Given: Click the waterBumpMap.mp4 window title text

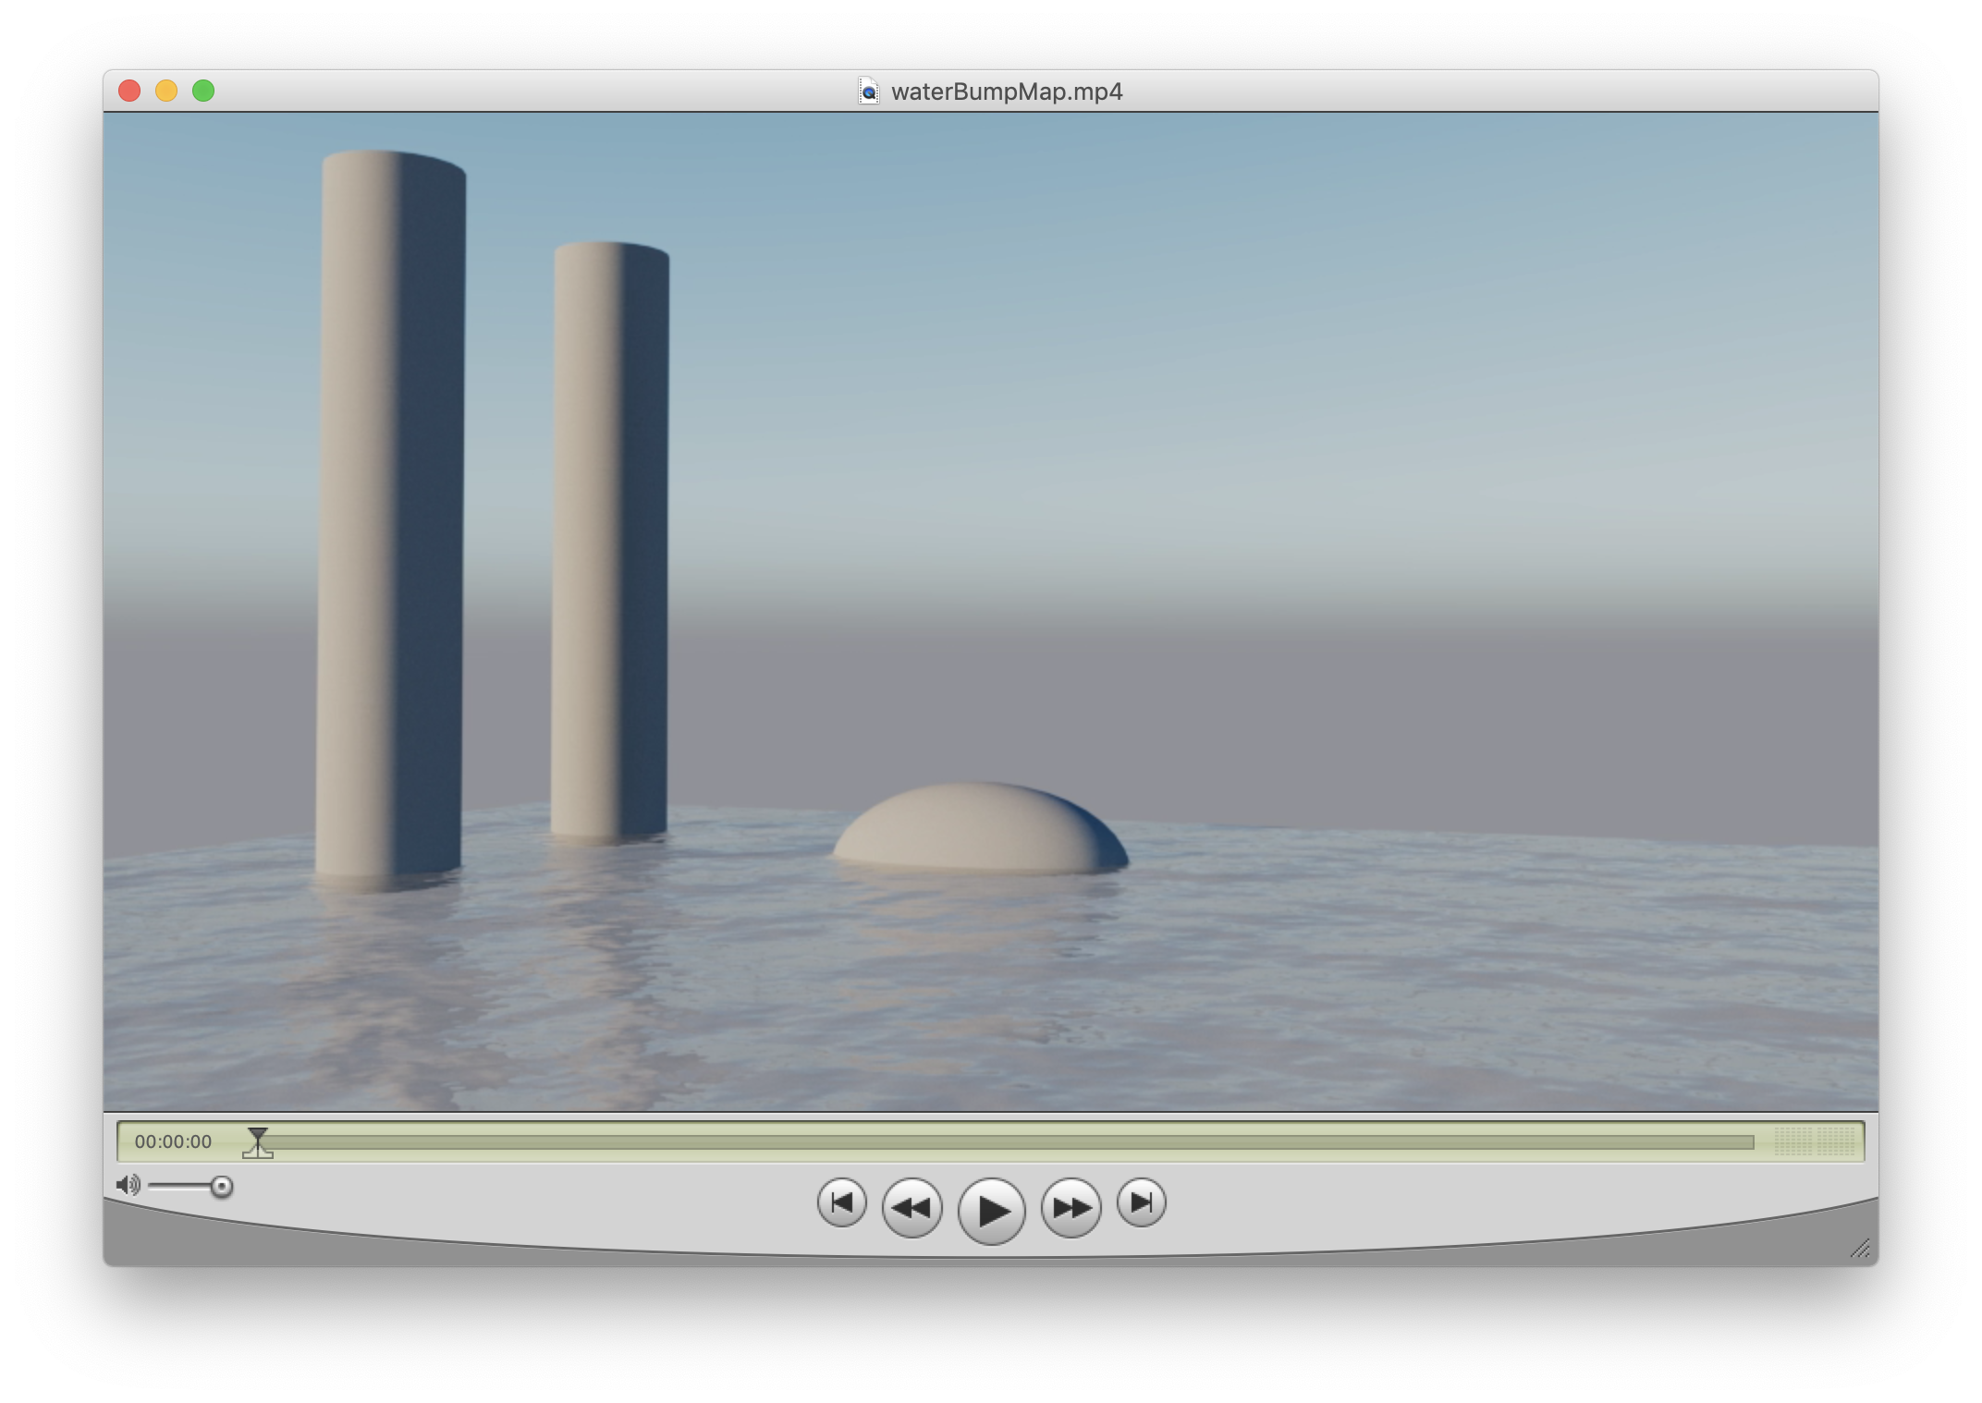Looking at the screenshot, I should (x=1006, y=91).
